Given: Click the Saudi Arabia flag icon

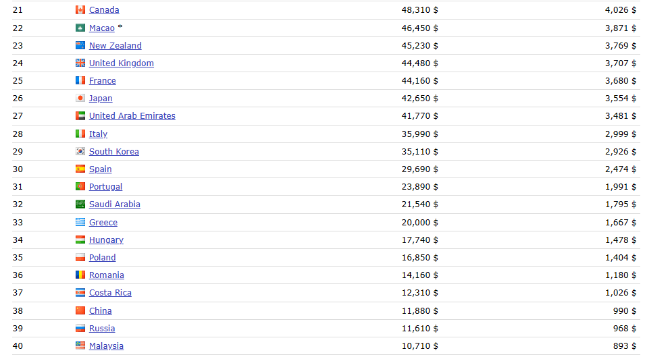Looking at the screenshot, I should [x=80, y=204].
